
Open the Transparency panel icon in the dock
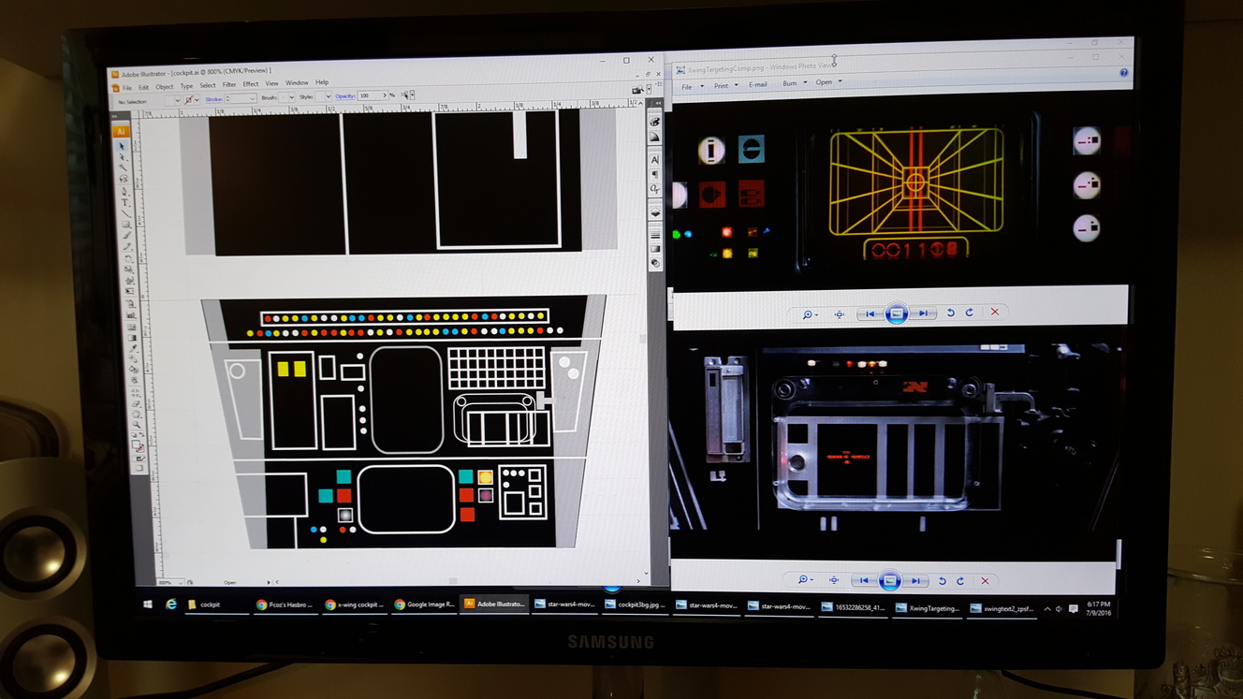point(655,263)
